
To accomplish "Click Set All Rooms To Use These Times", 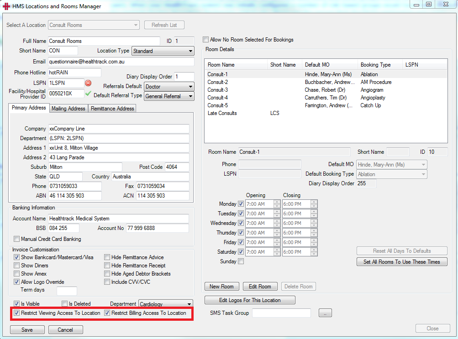I will pos(402,262).
